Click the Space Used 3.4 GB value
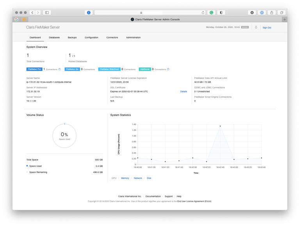 click(99, 166)
